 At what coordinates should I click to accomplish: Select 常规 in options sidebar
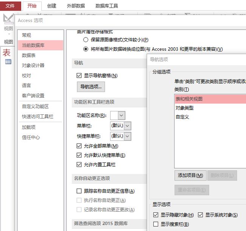[40, 35]
